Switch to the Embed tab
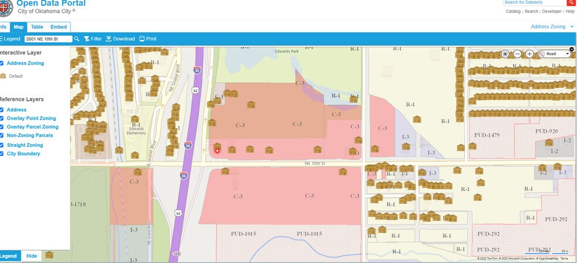 coord(59,27)
